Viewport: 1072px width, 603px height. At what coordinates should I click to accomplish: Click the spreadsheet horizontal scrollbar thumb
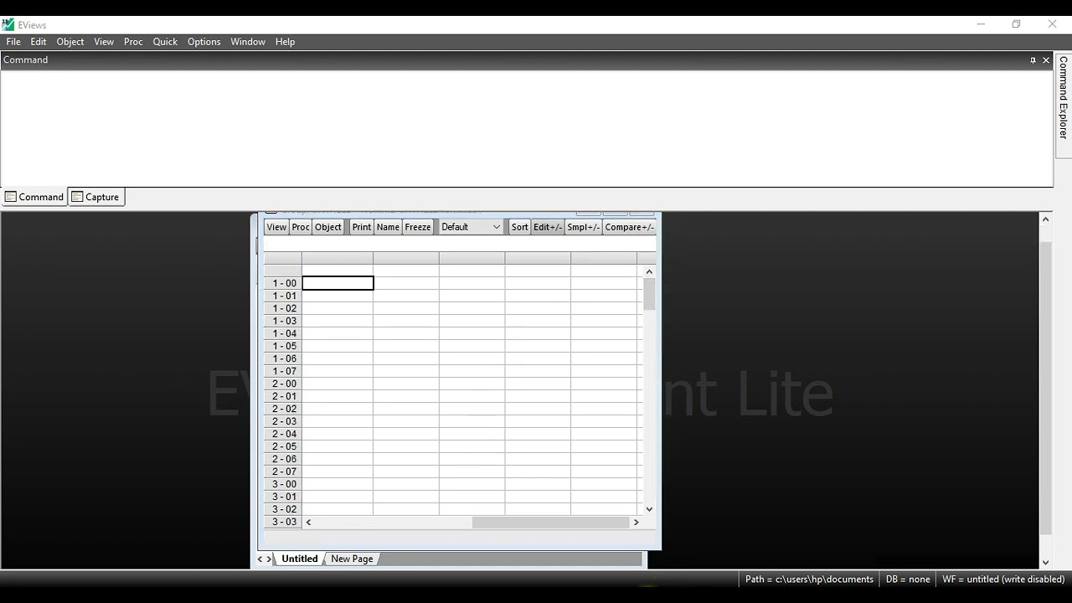[550, 522]
